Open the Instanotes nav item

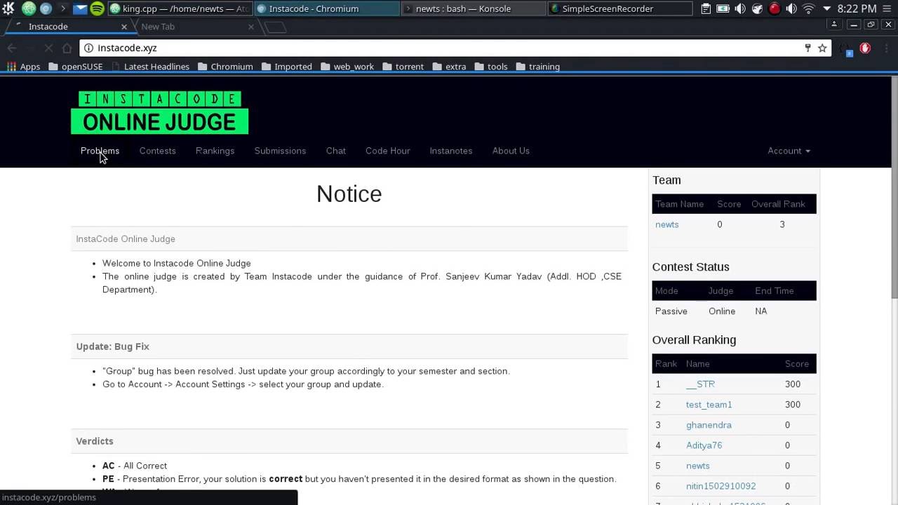pos(450,151)
